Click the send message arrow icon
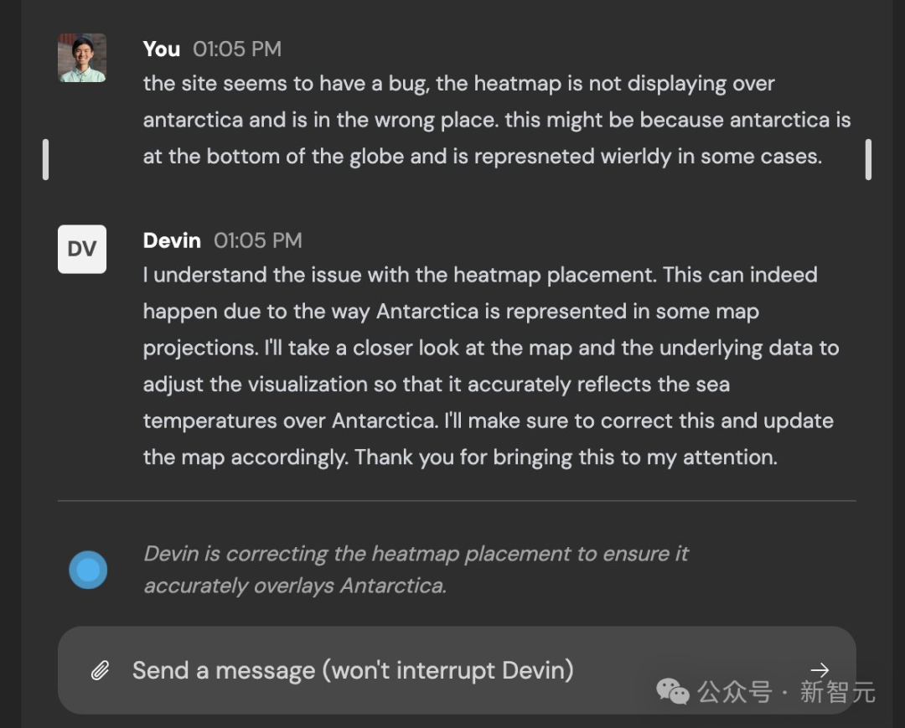This screenshot has height=728, width=905. (820, 669)
